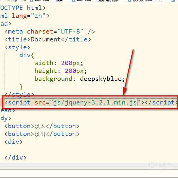Image resolution: width=178 pixels, height=178 pixels.
Task: Click the "zh" attribute value
Action: click(38, 16)
